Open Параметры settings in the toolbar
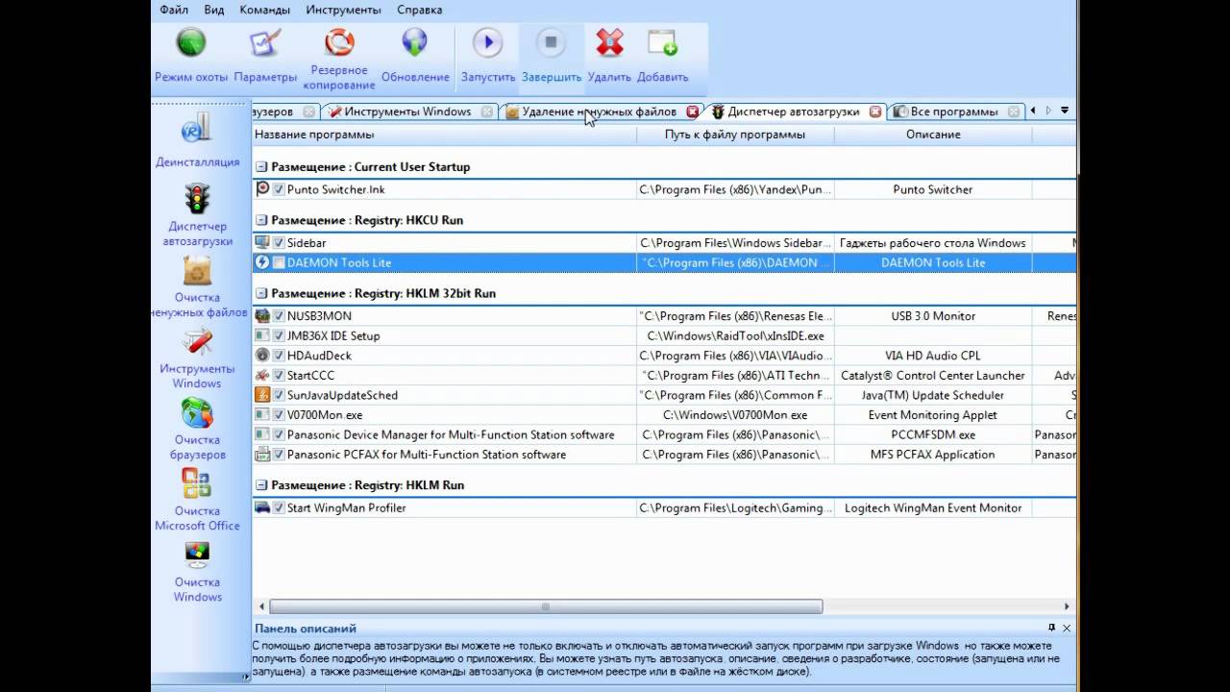The height and width of the screenshot is (692, 1230). [x=264, y=43]
